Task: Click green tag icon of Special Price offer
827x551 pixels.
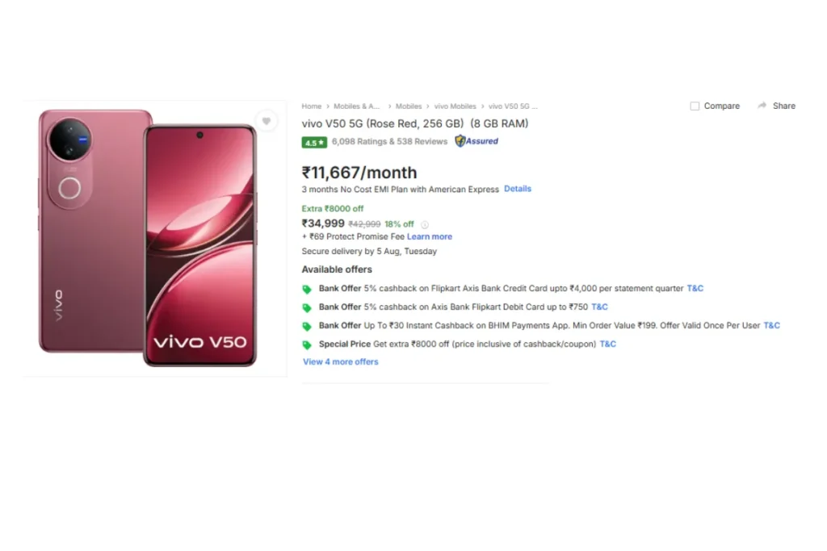Action: [306, 345]
